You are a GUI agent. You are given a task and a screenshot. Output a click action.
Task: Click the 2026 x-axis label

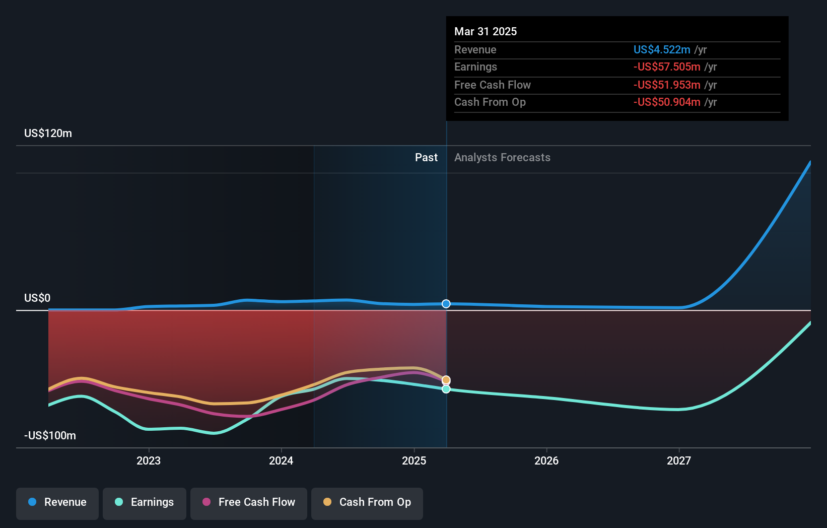coord(546,460)
